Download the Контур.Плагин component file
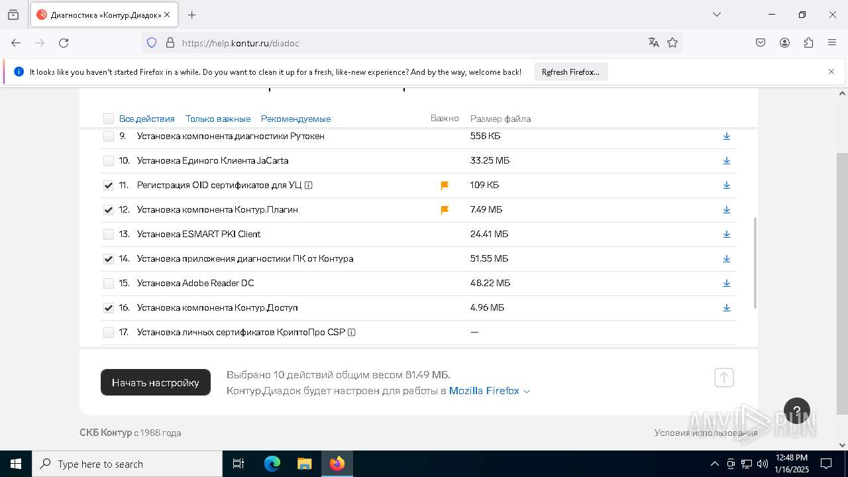This screenshot has width=848, height=477. (x=727, y=210)
